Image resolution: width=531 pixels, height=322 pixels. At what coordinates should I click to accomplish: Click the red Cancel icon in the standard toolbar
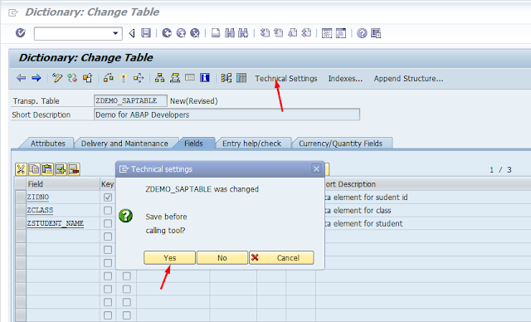(x=195, y=33)
